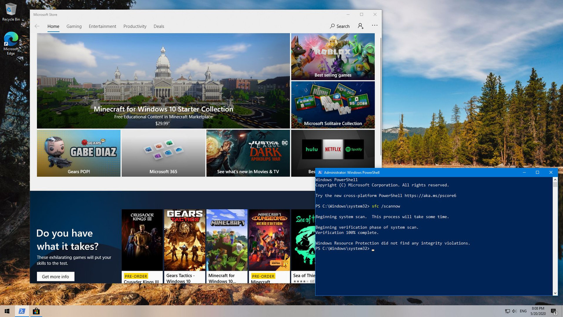Click the PRE-ORDER badge under Crusader Kings
Image resolution: width=563 pixels, height=317 pixels.
tap(135, 276)
